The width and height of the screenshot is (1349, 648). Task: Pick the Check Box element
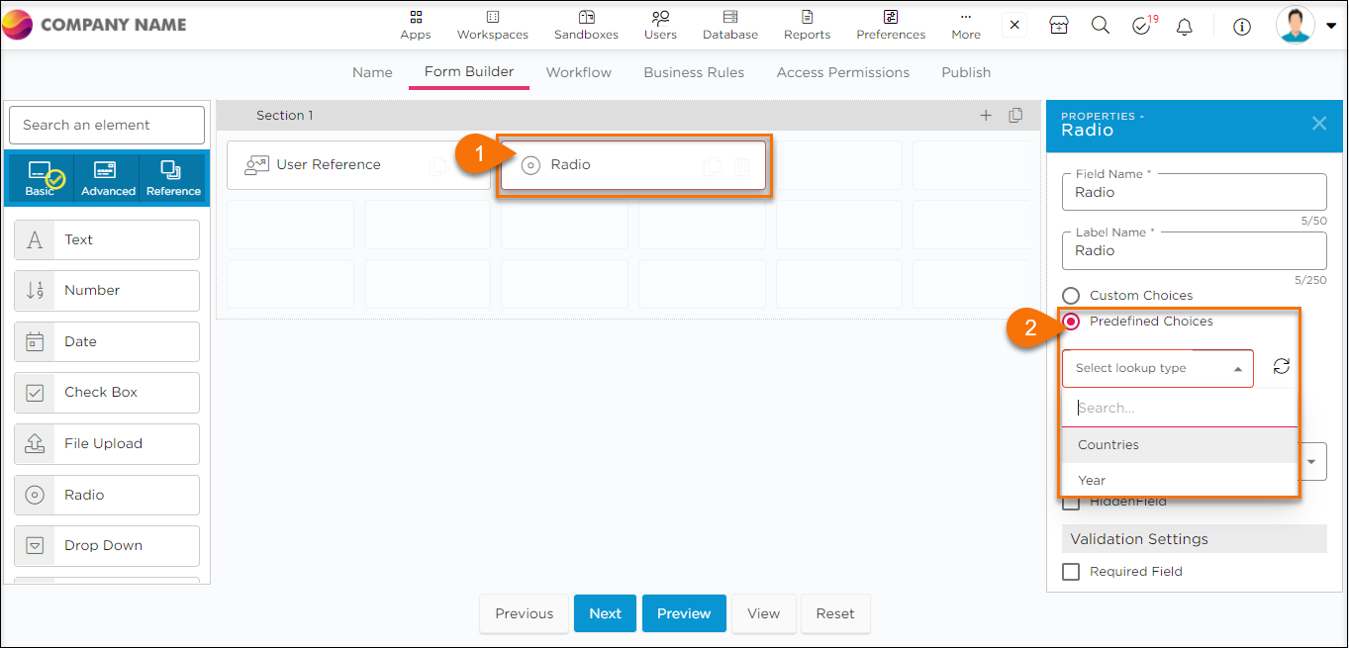point(107,393)
